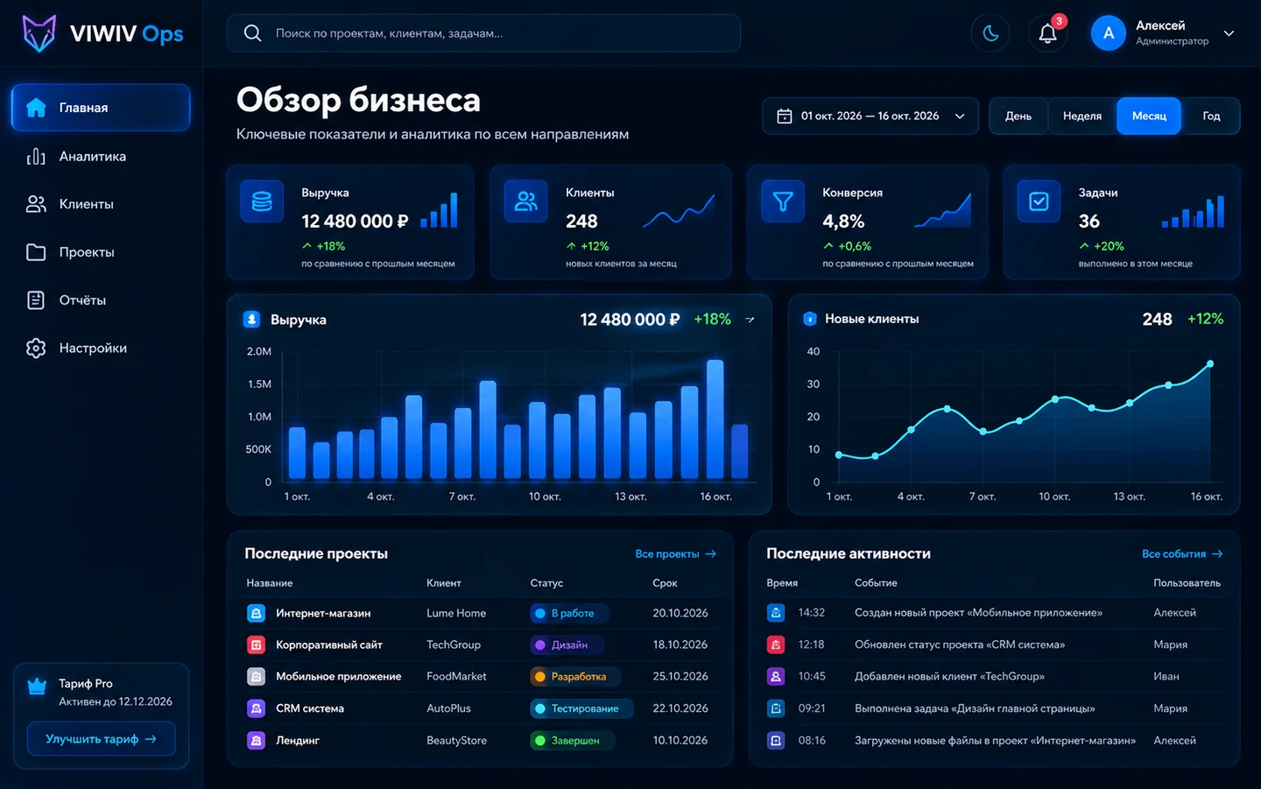Click the user avatar with letter A

click(x=1109, y=33)
